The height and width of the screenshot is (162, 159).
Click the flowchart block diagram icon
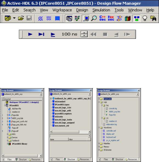click(119, 18)
